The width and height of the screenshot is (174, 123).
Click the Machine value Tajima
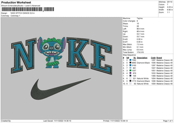pos(139,18)
